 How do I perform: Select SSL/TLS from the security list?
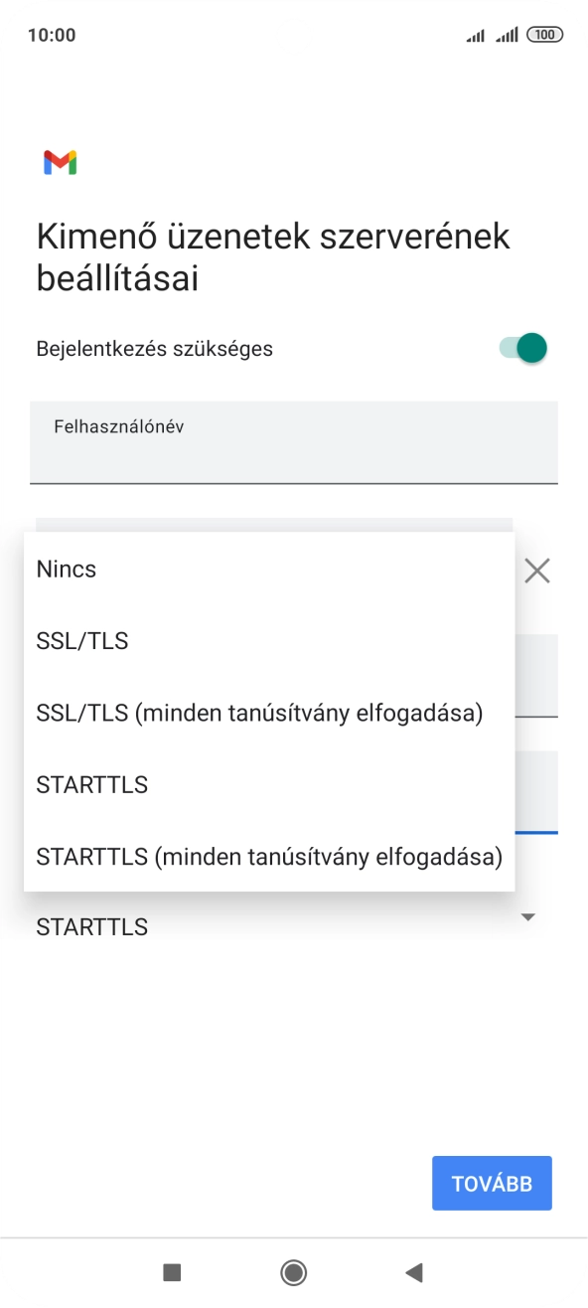(x=81, y=641)
